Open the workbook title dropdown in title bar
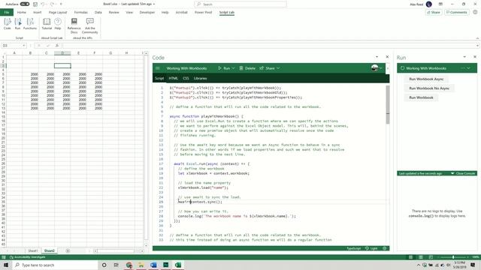The width and height of the screenshot is (481, 270). click(153, 4)
